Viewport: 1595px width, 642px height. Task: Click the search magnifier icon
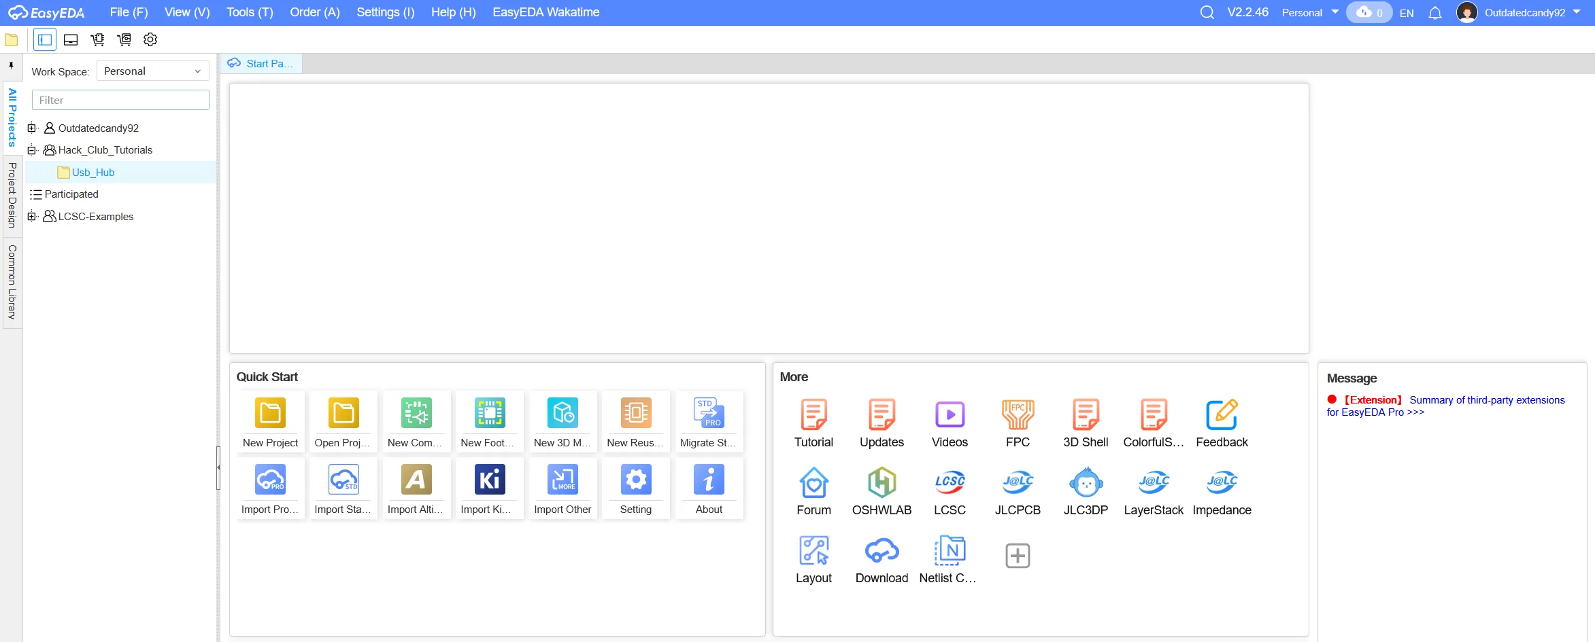pos(1207,12)
